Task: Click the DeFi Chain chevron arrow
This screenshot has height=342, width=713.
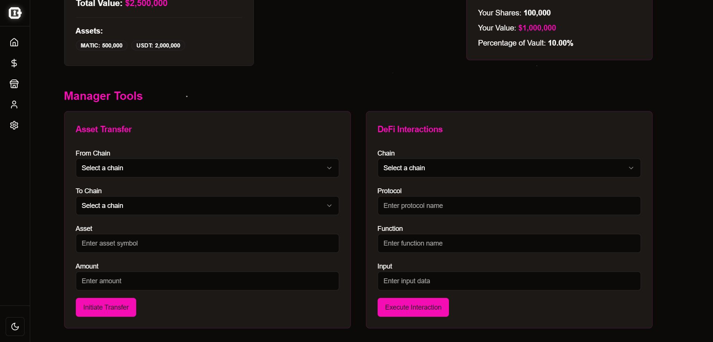Action: pyautogui.click(x=631, y=168)
